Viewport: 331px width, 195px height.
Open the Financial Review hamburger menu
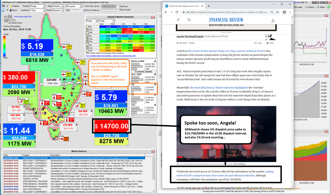click(178, 20)
